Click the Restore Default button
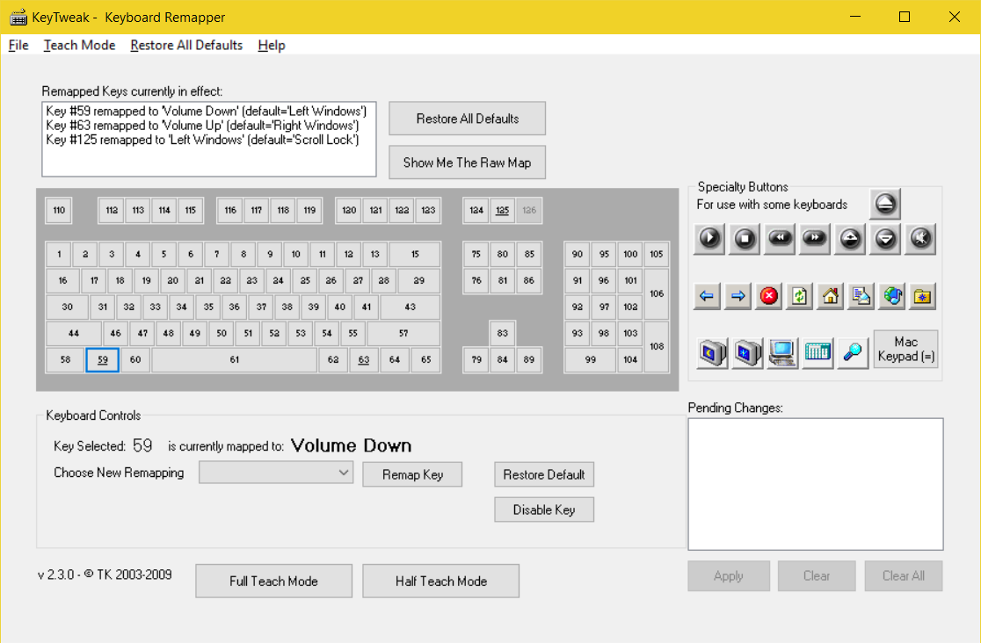The image size is (981, 643). (543, 474)
